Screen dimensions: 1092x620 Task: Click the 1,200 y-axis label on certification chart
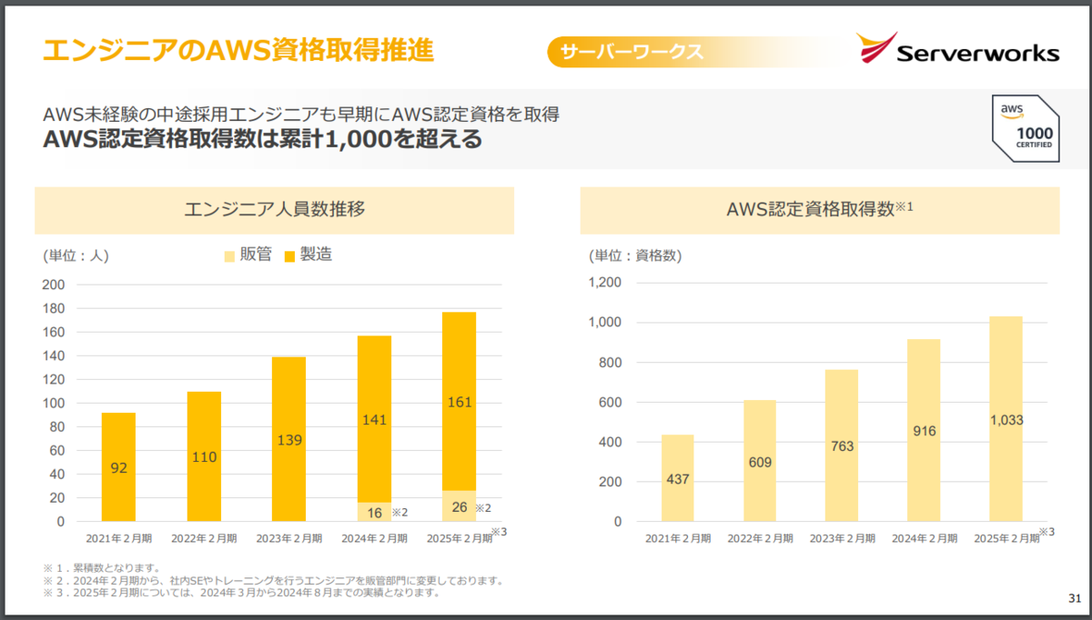click(x=604, y=283)
